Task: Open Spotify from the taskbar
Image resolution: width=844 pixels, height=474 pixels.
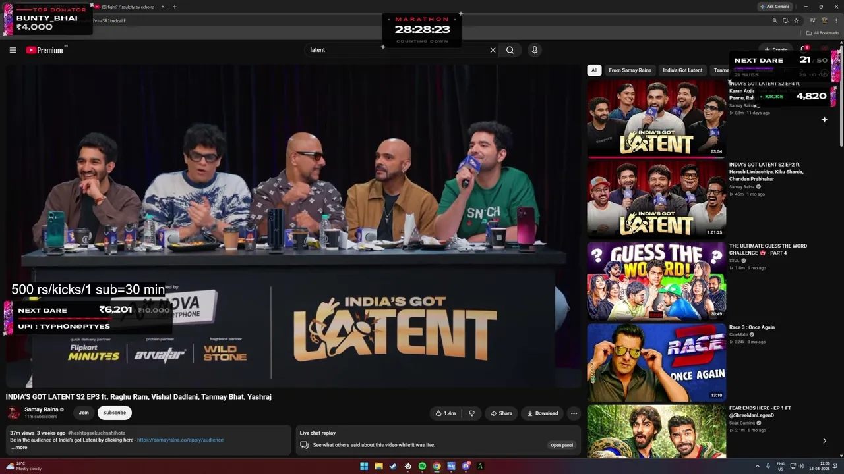Action: [x=422, y=467]
